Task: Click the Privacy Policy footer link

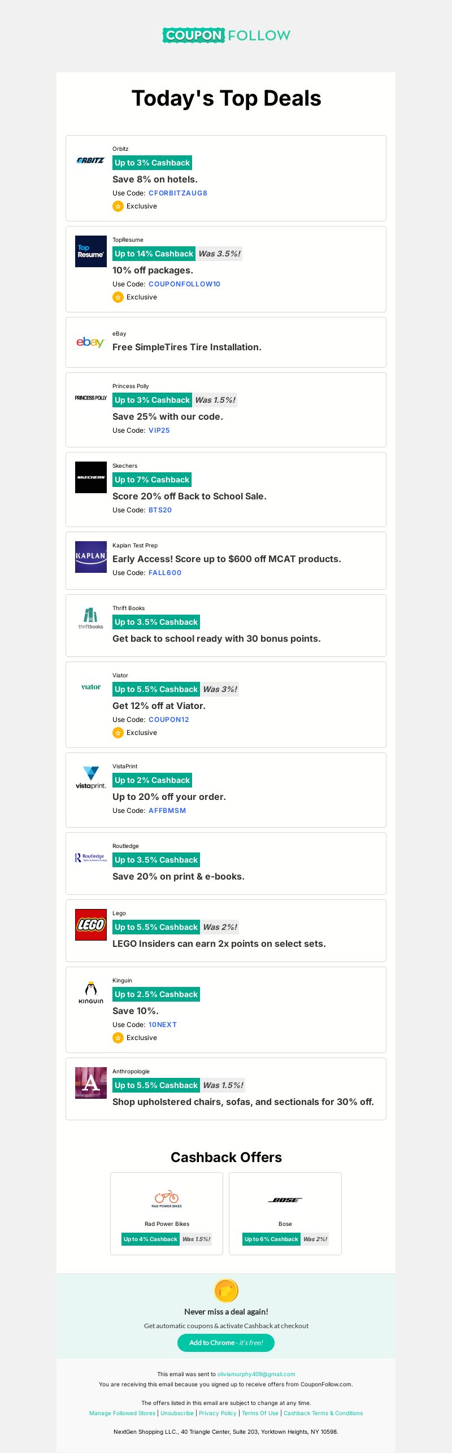Action: coord(218,1413)
